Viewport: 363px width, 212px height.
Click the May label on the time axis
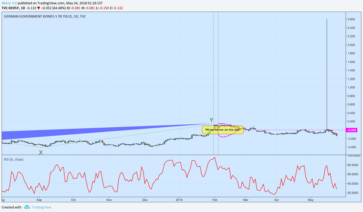[x=310, y=200]
